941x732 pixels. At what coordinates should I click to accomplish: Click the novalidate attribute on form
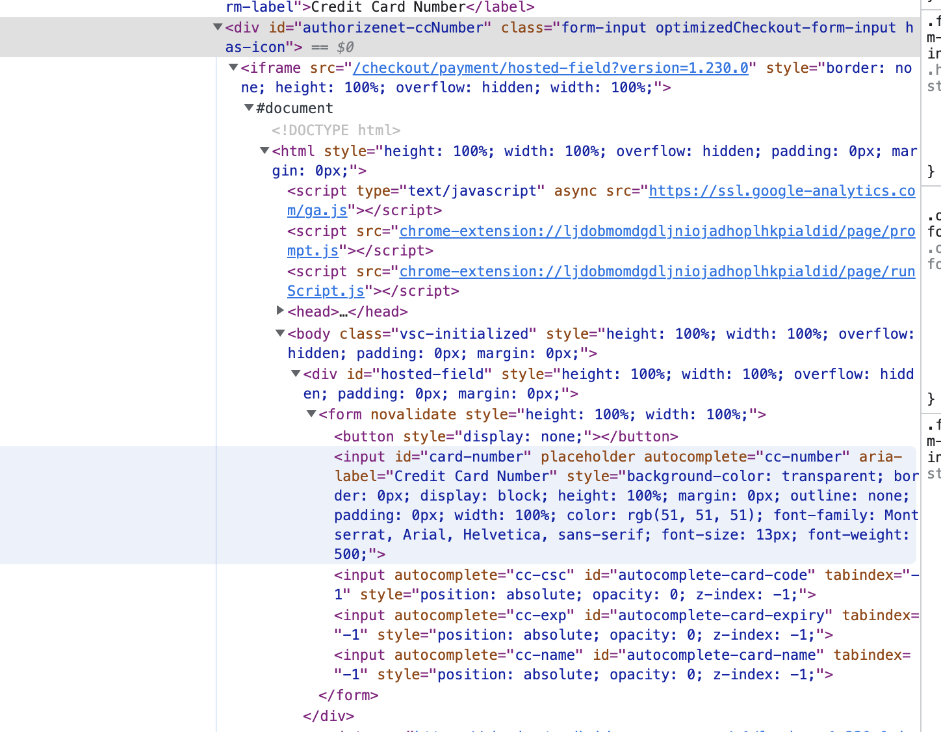click(413, 414)
